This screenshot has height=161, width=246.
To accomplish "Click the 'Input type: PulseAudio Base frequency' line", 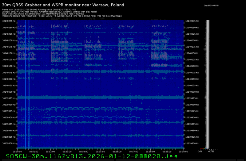I will tap(43, 14).
